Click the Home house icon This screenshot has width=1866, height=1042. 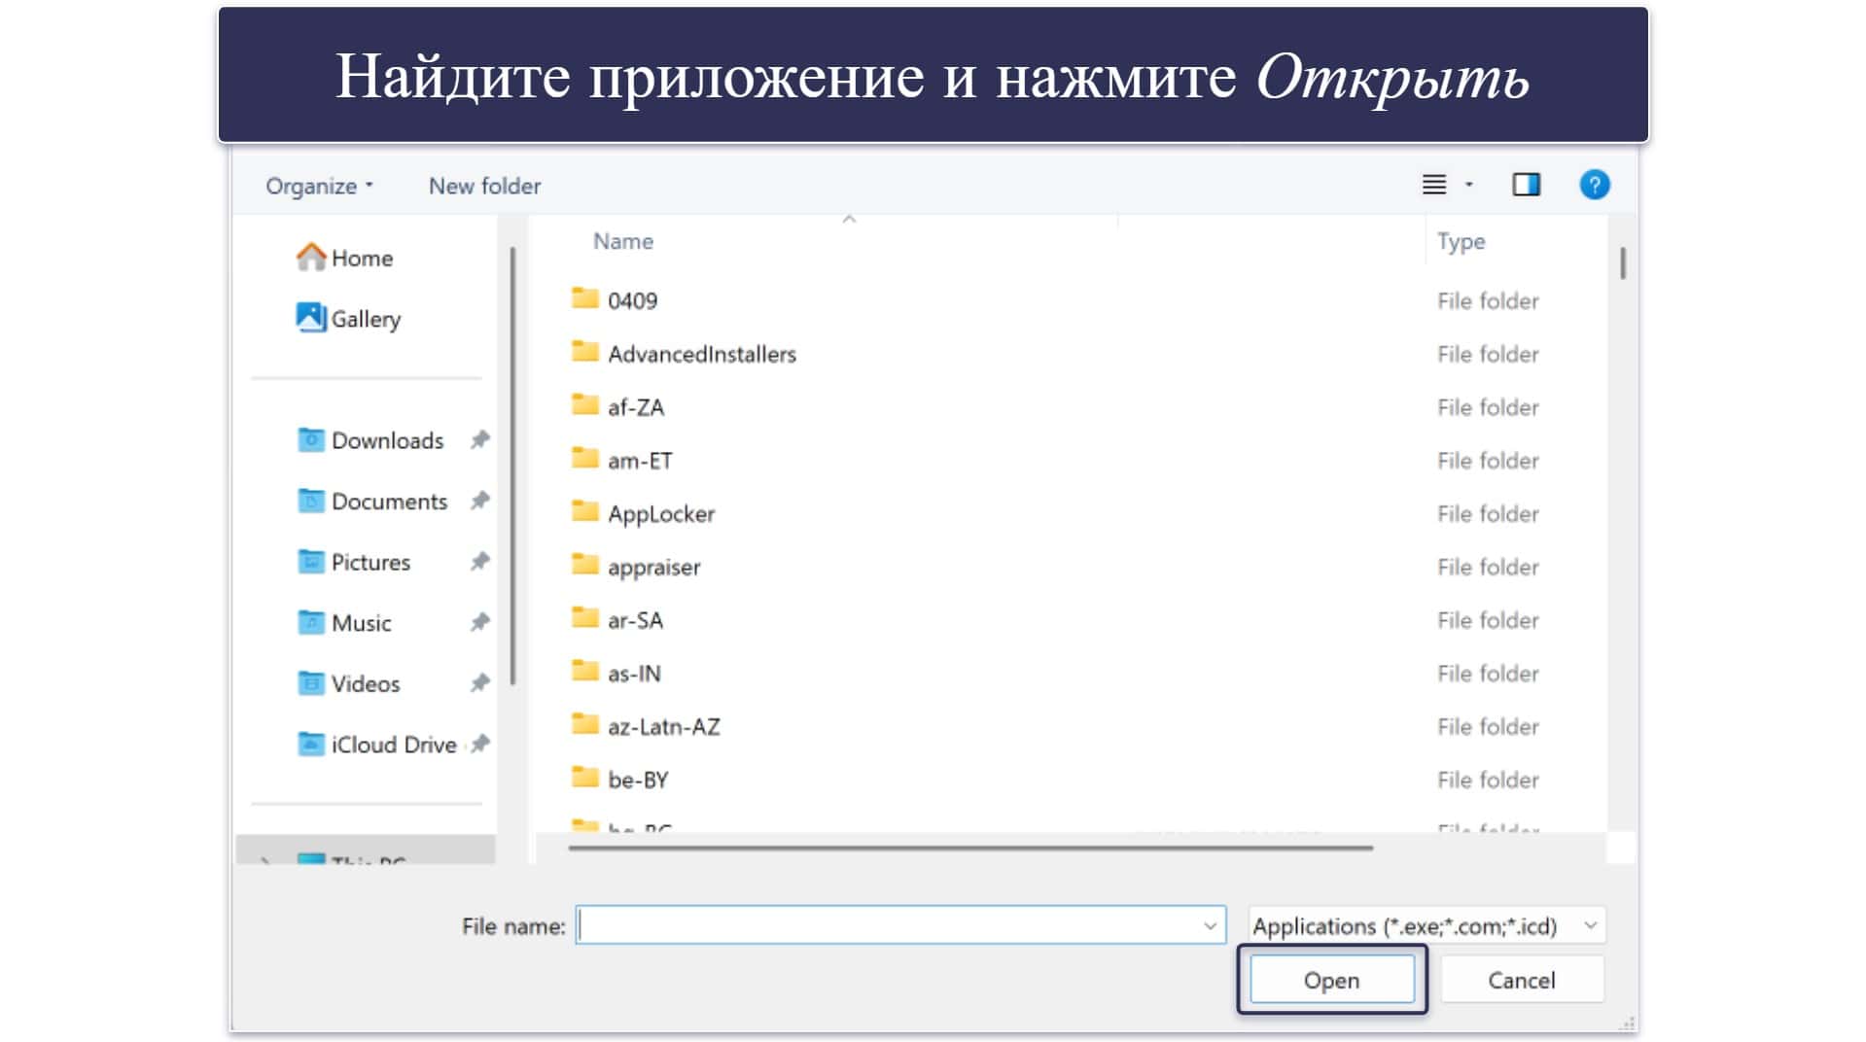click(310, 257)
